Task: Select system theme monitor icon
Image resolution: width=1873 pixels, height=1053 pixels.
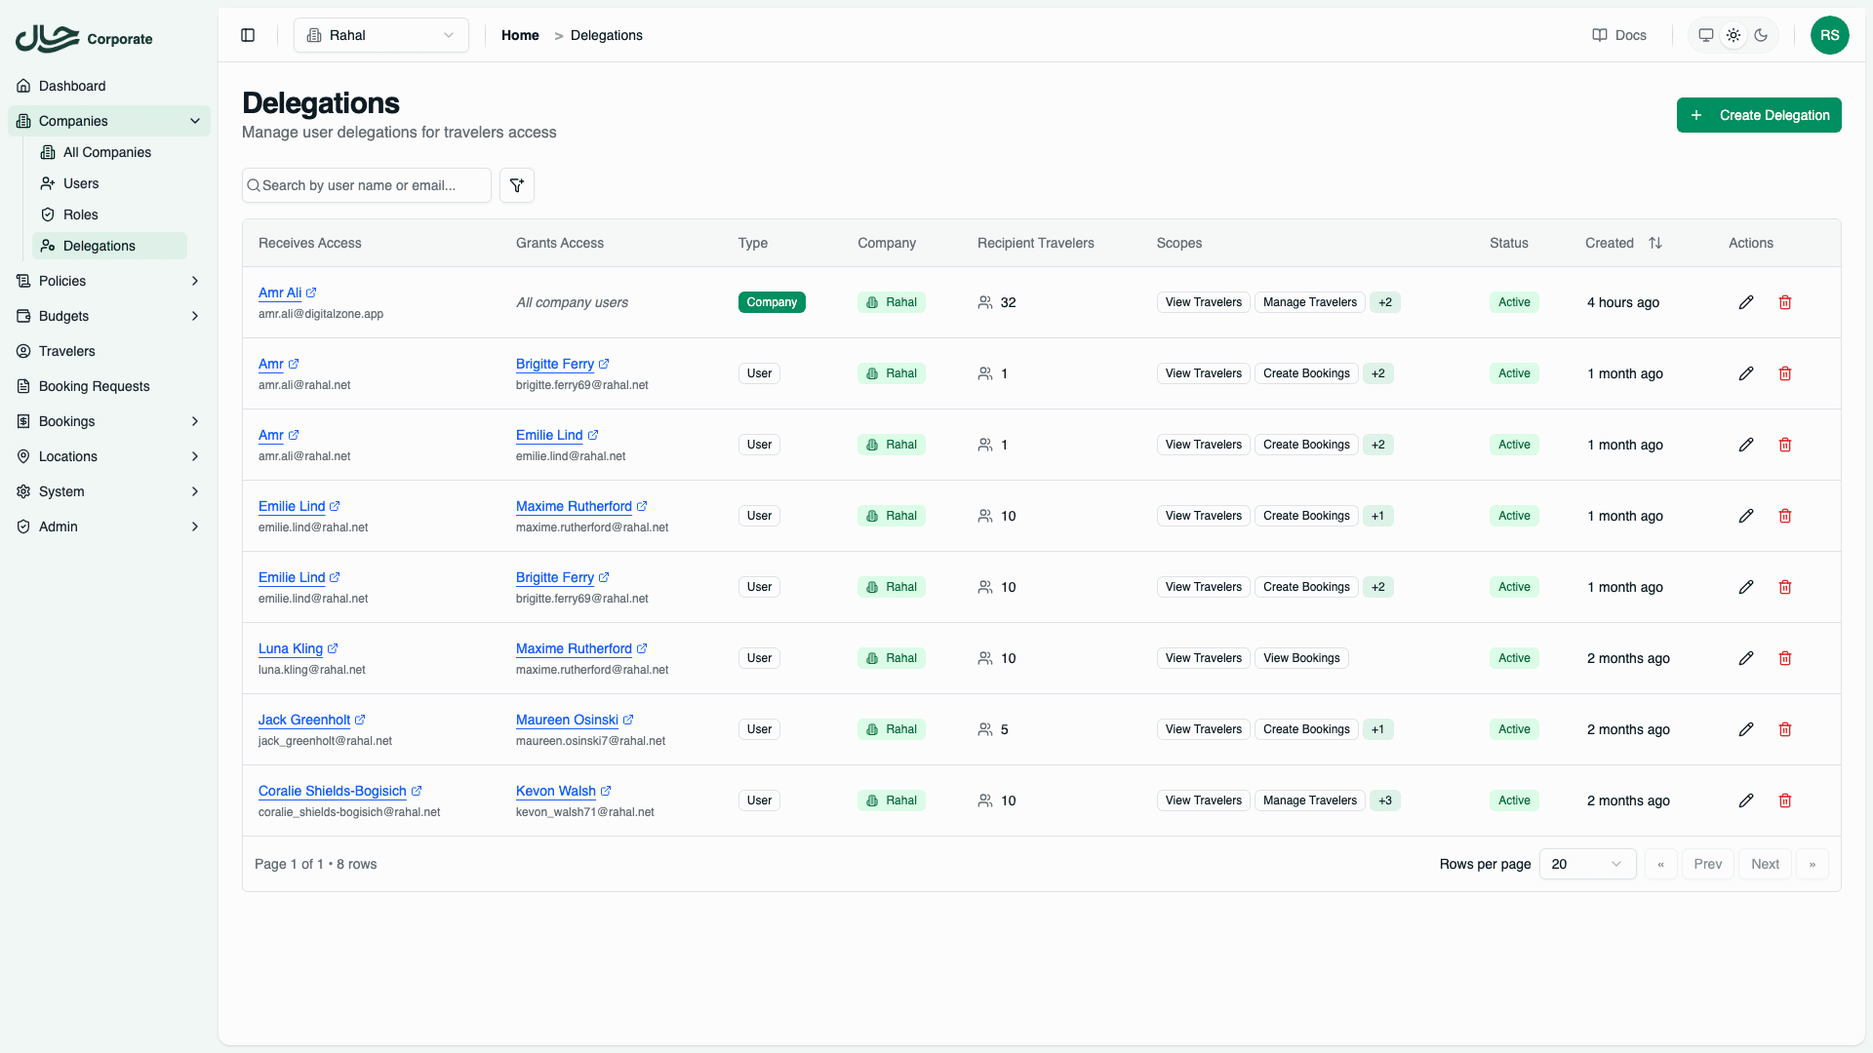Action: pos(1705,35)
